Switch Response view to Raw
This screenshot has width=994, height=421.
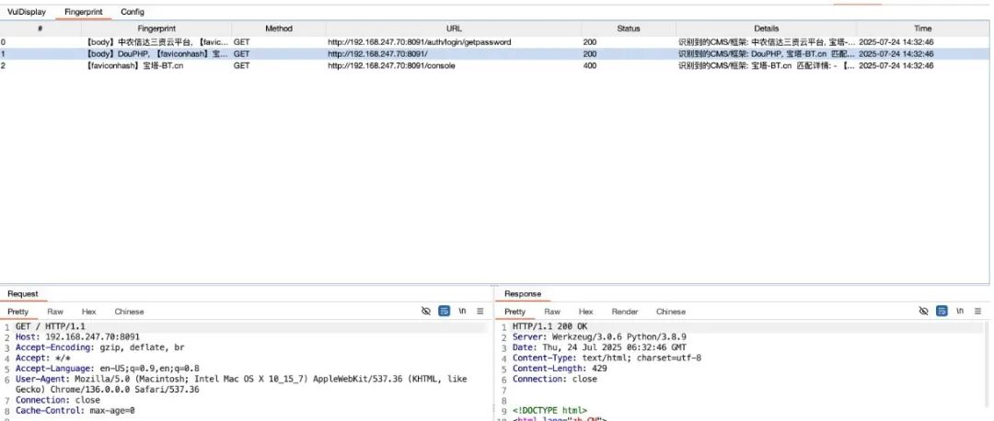552,312
